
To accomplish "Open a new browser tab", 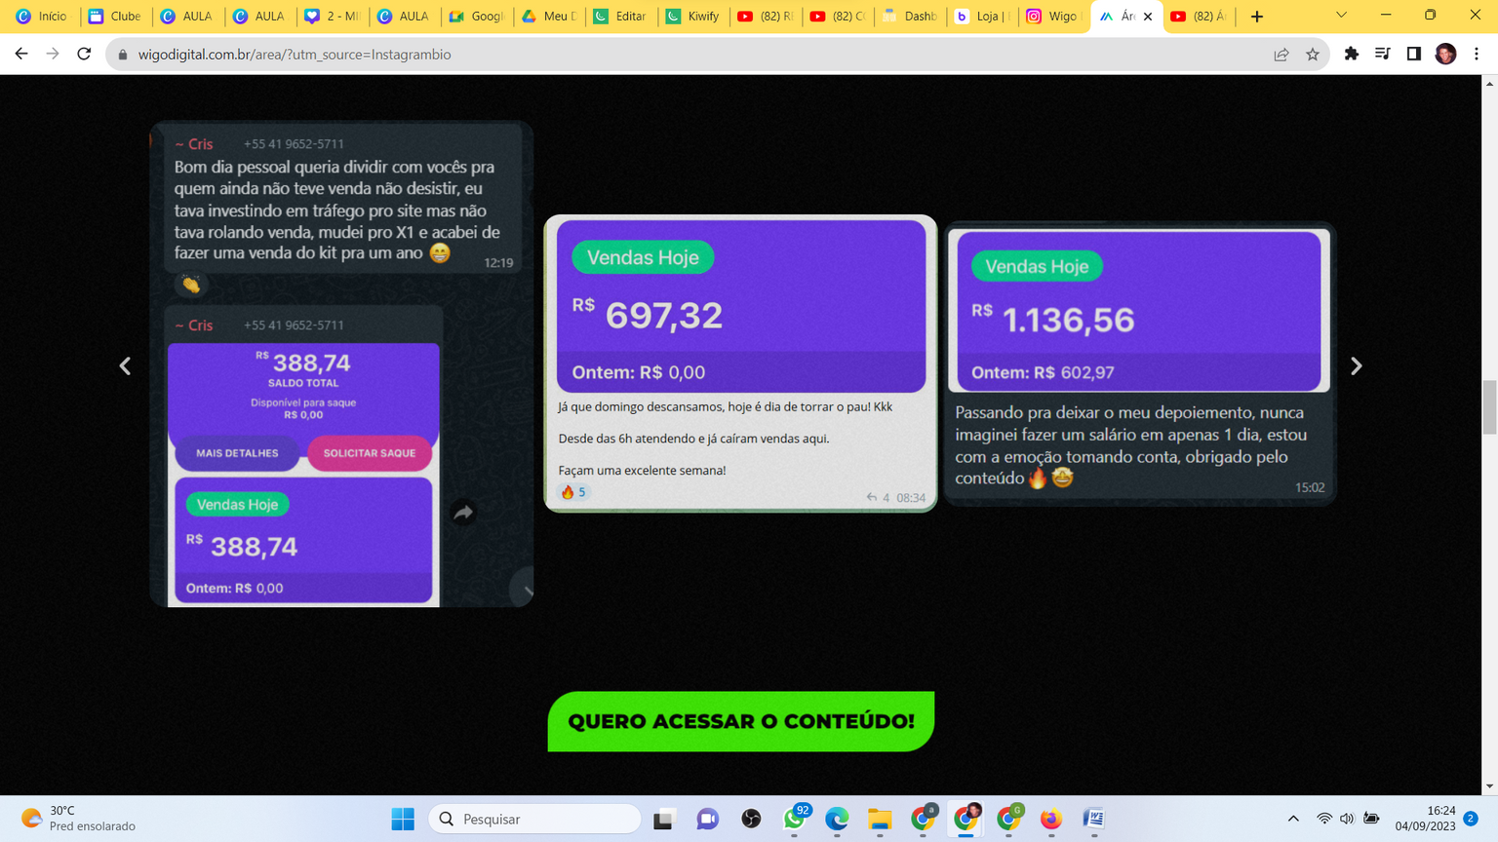I will 1257,17.
